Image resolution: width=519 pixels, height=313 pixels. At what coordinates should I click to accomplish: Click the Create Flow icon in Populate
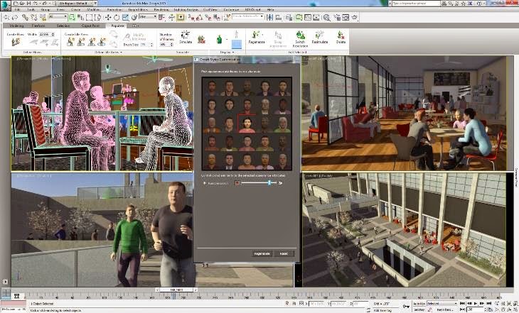pyautogui.click(x=16, y=42)
